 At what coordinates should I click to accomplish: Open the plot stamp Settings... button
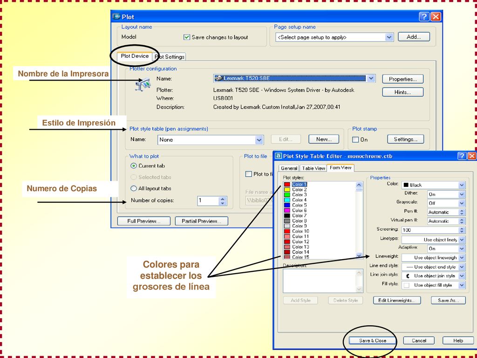pyautogui.click(x=405, y=139)
